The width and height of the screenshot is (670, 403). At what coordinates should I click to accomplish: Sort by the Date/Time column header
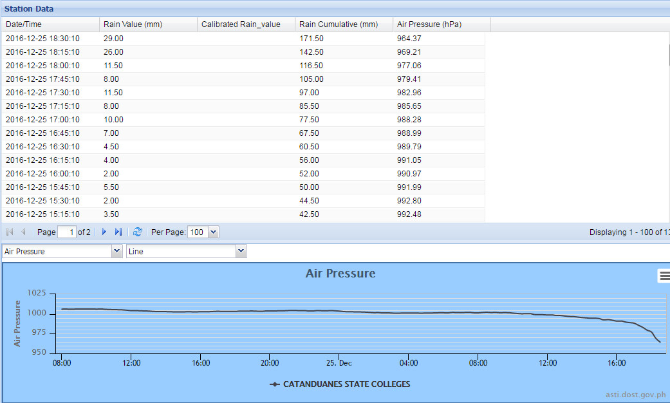pyautogui.click(x=50, y=24)
